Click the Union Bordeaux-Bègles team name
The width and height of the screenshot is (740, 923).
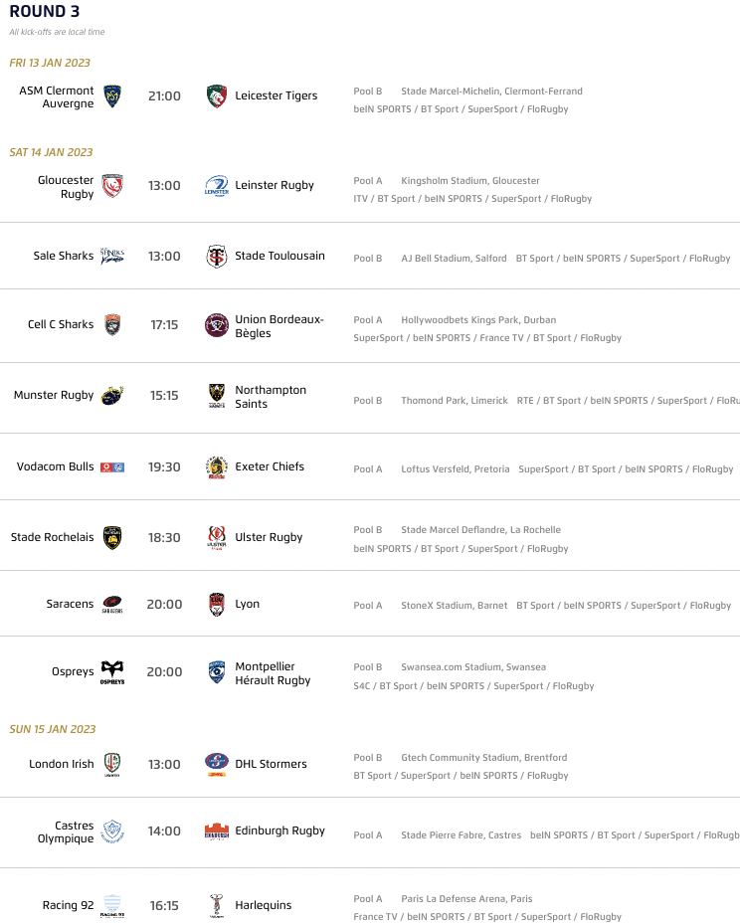278,326
